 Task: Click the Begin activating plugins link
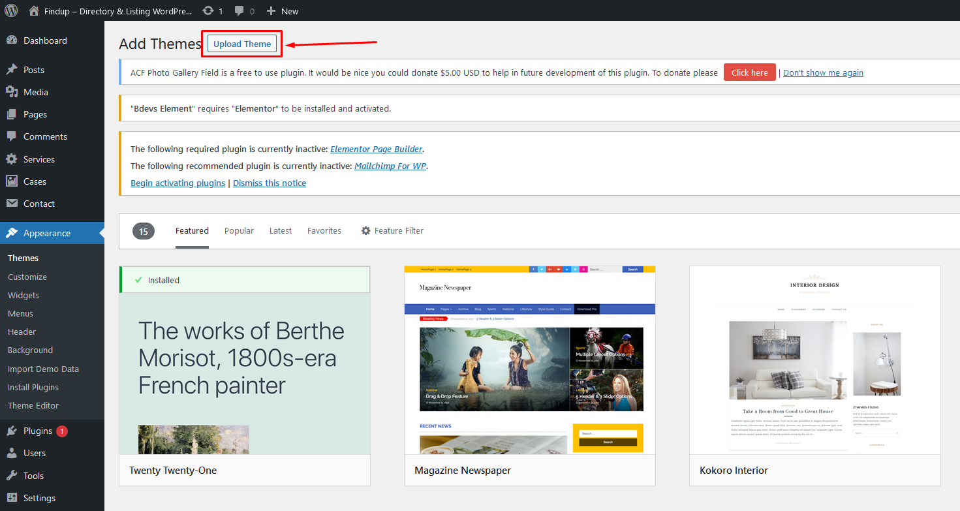(178, 183)
